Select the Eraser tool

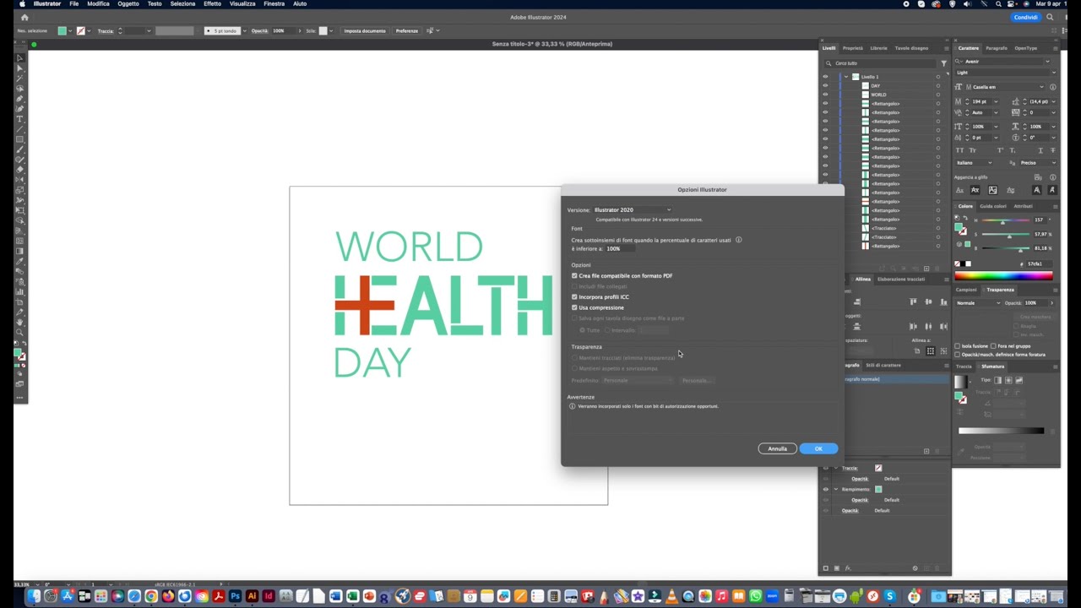point(20,170)
